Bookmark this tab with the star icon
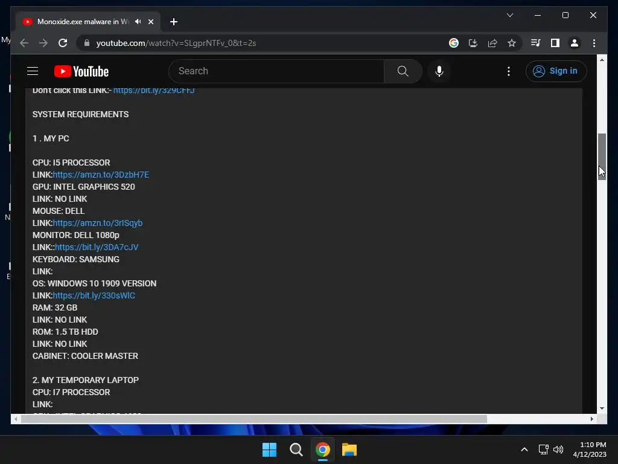Screen dimensions: 618x464 tap(512, 43)
